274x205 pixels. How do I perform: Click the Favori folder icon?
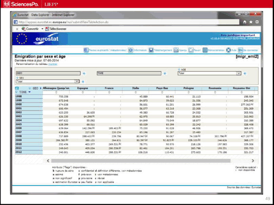[x=191, y=50]
